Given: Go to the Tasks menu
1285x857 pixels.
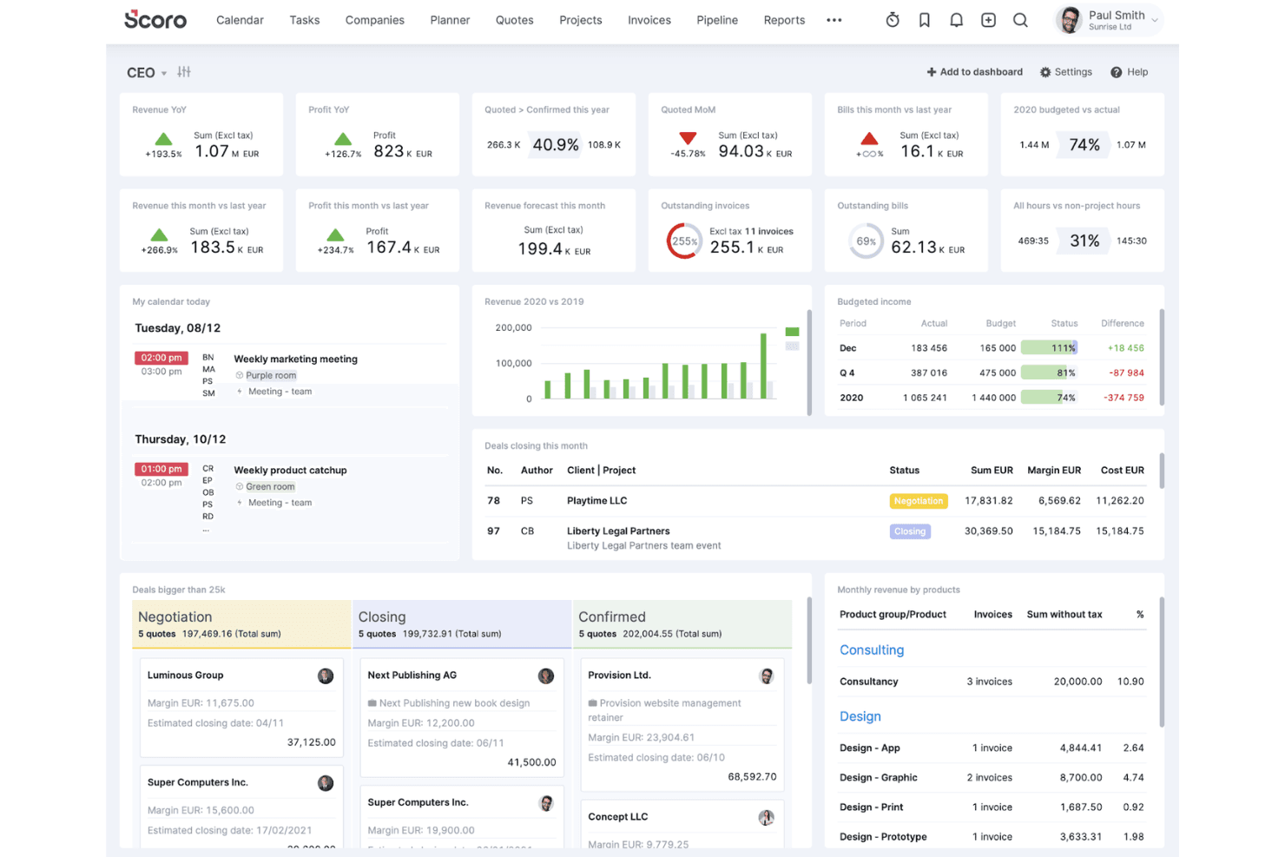Looking at the screenshot, I should point(305,20).
